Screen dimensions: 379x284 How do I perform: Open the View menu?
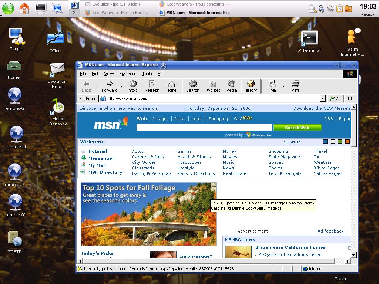pos(109,74)
